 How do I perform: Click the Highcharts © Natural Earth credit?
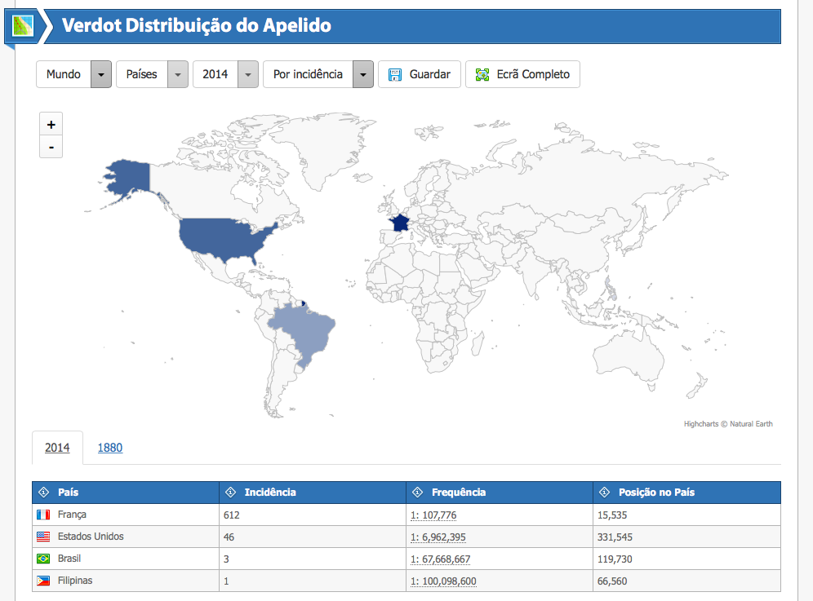click(728, 424)
